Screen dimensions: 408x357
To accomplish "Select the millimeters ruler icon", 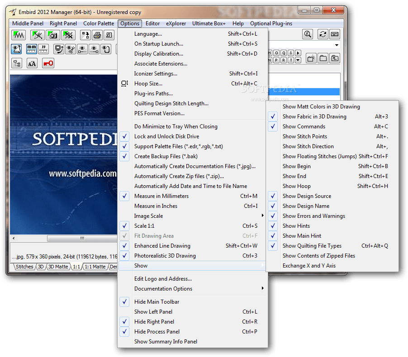I will 32,49.
